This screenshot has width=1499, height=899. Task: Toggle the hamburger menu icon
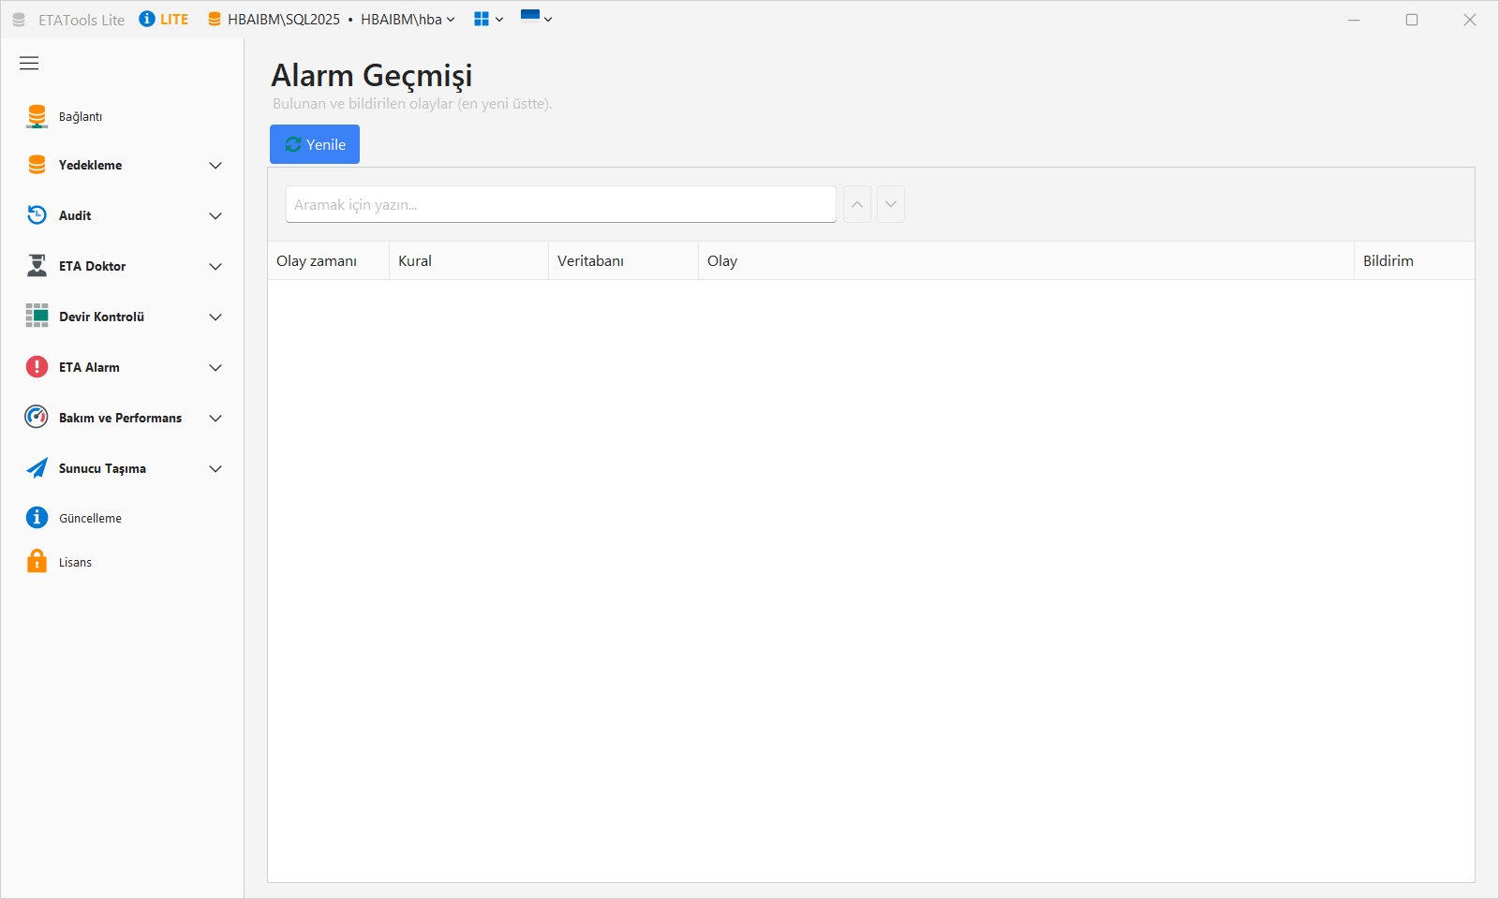click(x=29, y=63)
